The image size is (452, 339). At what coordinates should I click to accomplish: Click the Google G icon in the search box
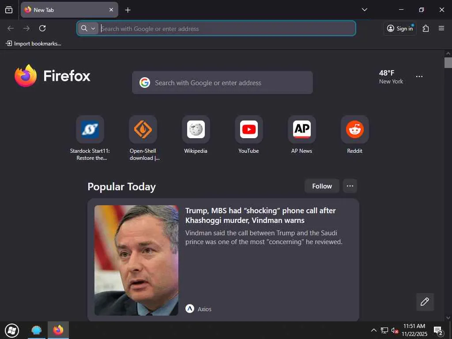click(145, 83)
